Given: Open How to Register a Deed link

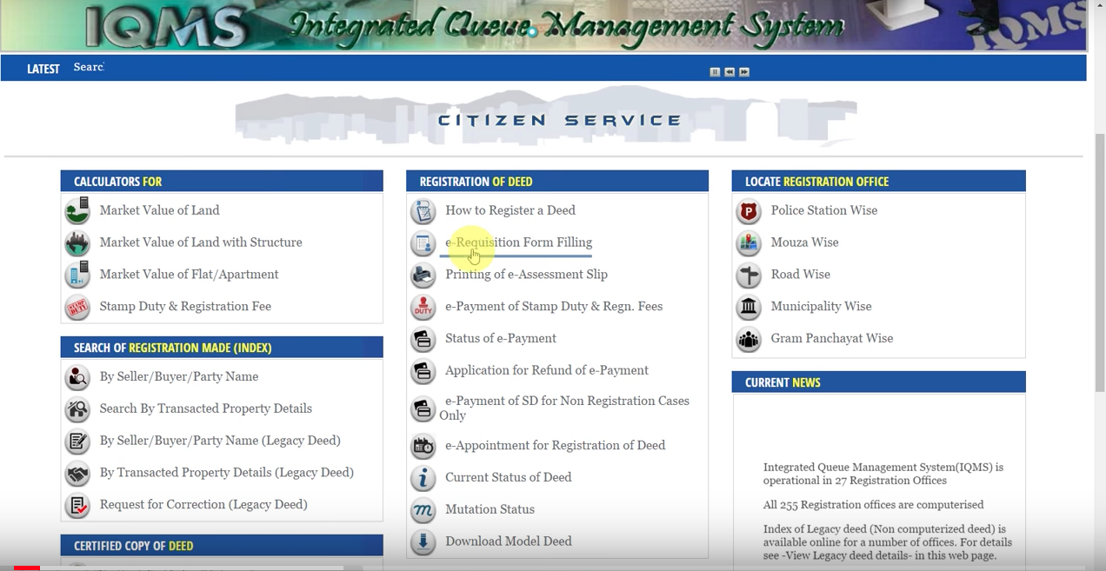Looking at the screenshot, I should click(510, 210).
